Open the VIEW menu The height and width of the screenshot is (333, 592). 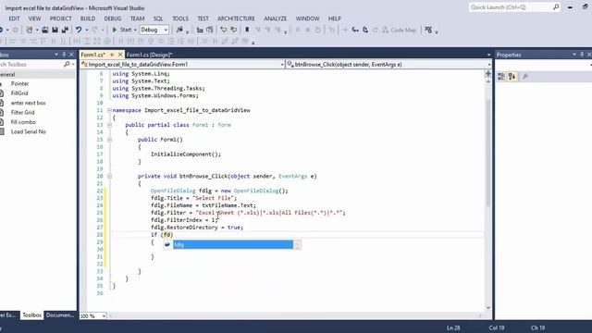(34, 18)
